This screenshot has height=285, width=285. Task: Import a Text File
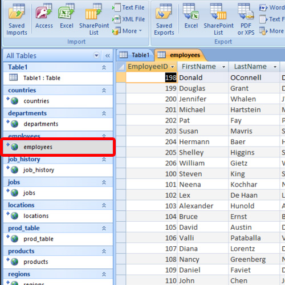[x=128, y=7]
